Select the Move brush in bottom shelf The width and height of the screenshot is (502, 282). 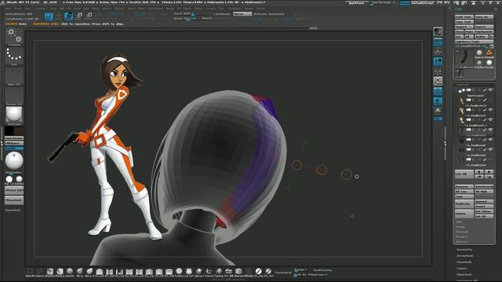click(80, 272)
